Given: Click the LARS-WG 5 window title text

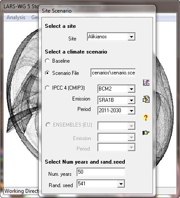Looking at the screenshot, I should pyautogui.click(x=21, y=7).
